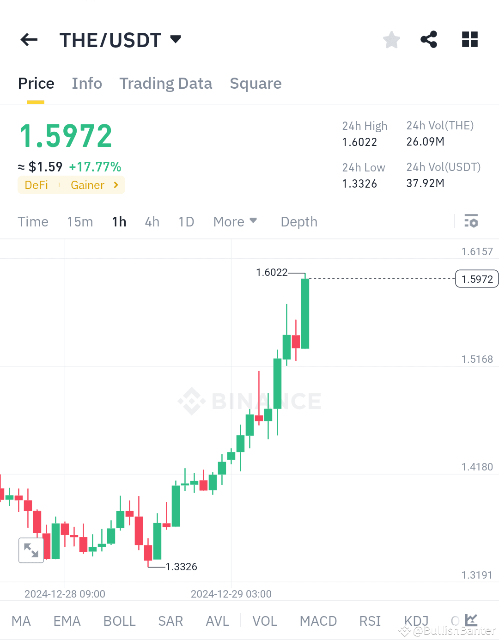This screenshot has width=499, height=641.
Task: Expand chart to fullscreen with expand icon
Action: tap(31, 550)
